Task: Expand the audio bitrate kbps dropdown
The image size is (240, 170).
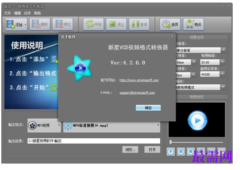Action: (193, 75)
